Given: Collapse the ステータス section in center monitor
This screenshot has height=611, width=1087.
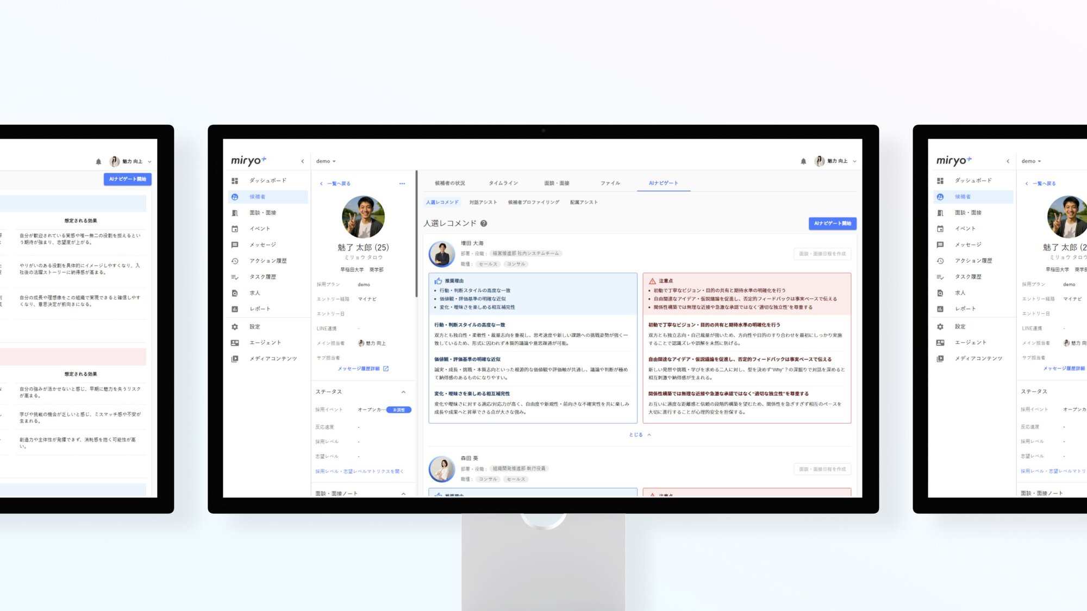Looking at the screenshot, I should 403,392.
